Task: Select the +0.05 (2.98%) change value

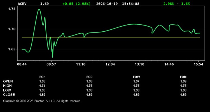Action: coord(76,4)
